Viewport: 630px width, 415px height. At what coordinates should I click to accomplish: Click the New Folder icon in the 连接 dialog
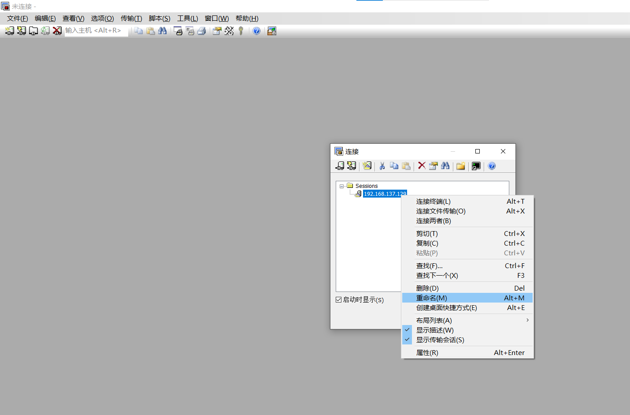(x=461, y=166)
